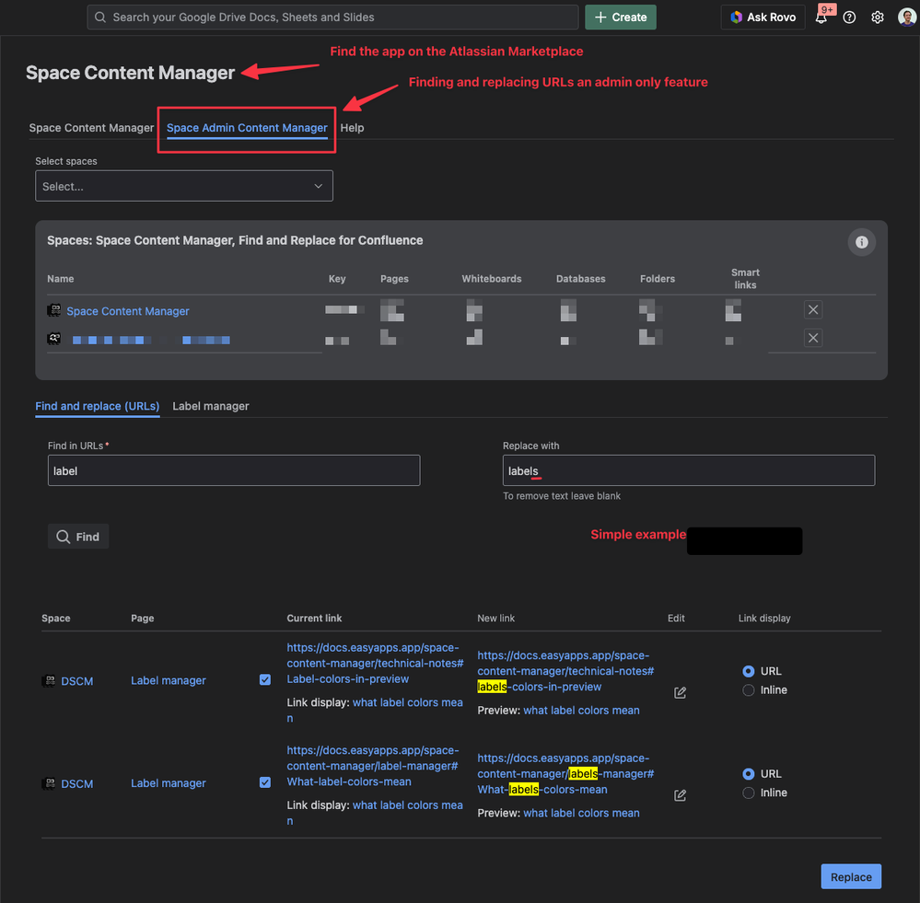Open current link Label-colors-in-preview URL
The image size is (920, 903).
click(374, 663)
